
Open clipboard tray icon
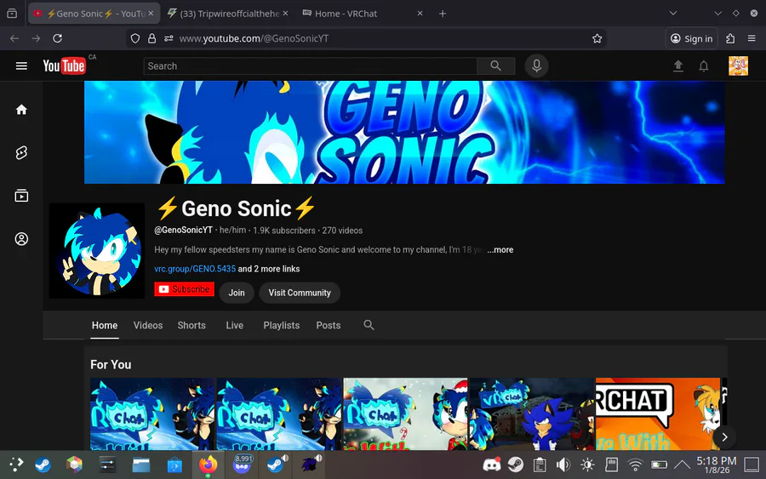540,465
